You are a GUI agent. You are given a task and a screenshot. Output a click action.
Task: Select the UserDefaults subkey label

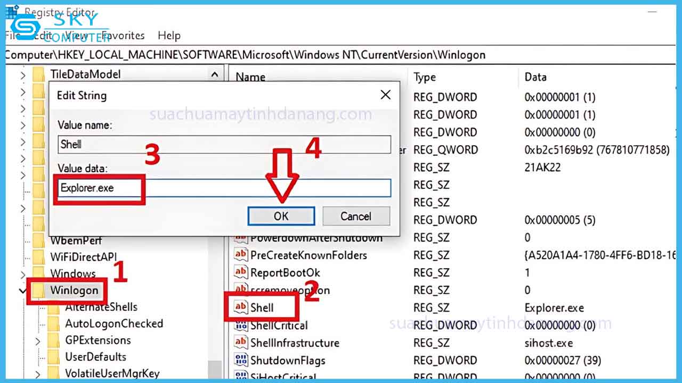tap(96, 356)
